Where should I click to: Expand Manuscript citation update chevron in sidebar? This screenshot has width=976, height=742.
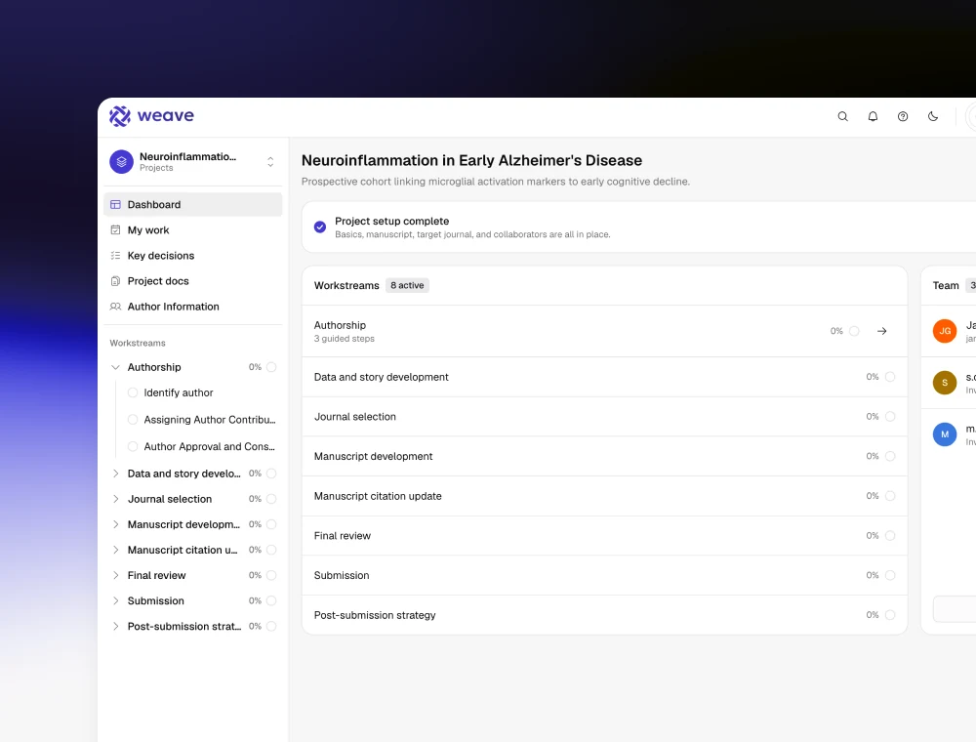[x=115, y=551]
